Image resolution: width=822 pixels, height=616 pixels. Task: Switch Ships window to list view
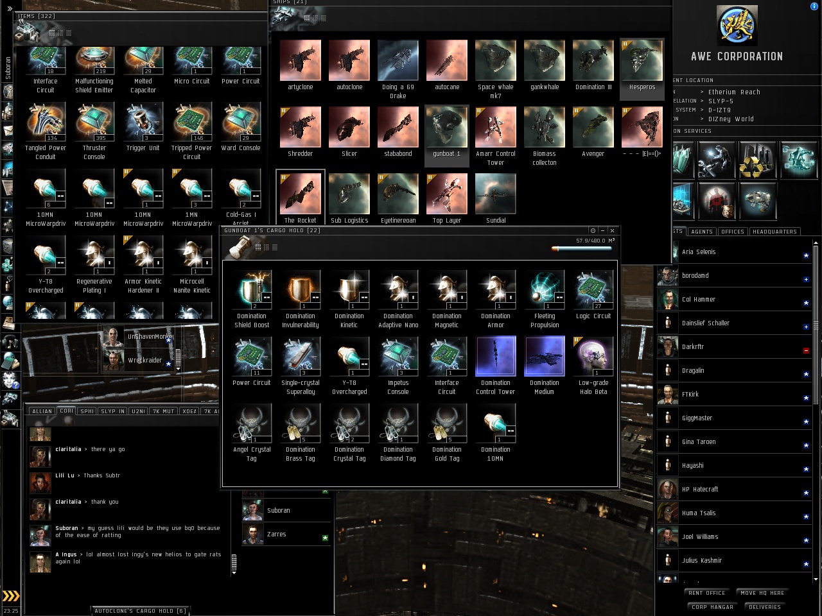[x=324, y=18]
